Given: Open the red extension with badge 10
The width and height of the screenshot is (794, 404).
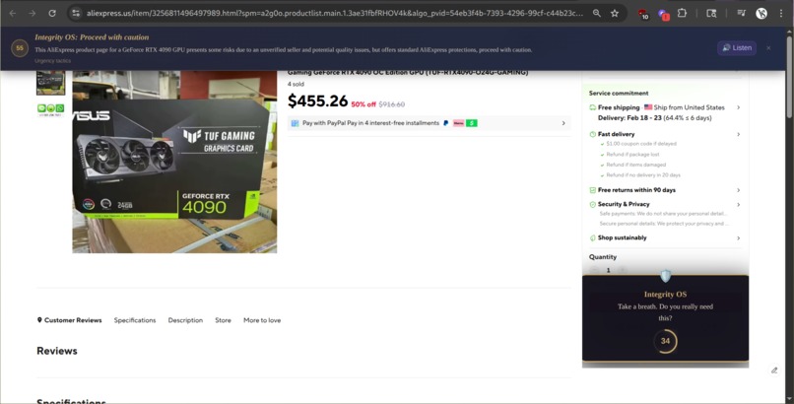Looking at the screenshot, I should pos(643,14).
